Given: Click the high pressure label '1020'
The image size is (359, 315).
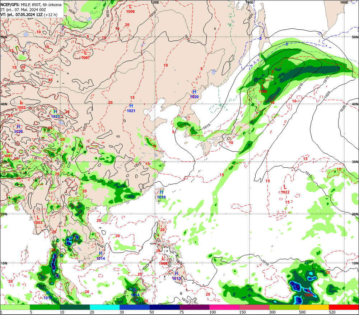Looking at the screenshot, I should pyautogui.click(x=194, y=97).
